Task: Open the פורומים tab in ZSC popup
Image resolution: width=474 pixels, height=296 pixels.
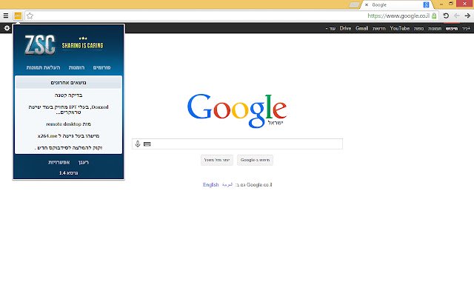Action: tap(101, 67)
